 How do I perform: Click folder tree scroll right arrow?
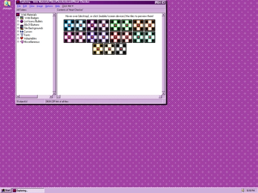point(51,96)
